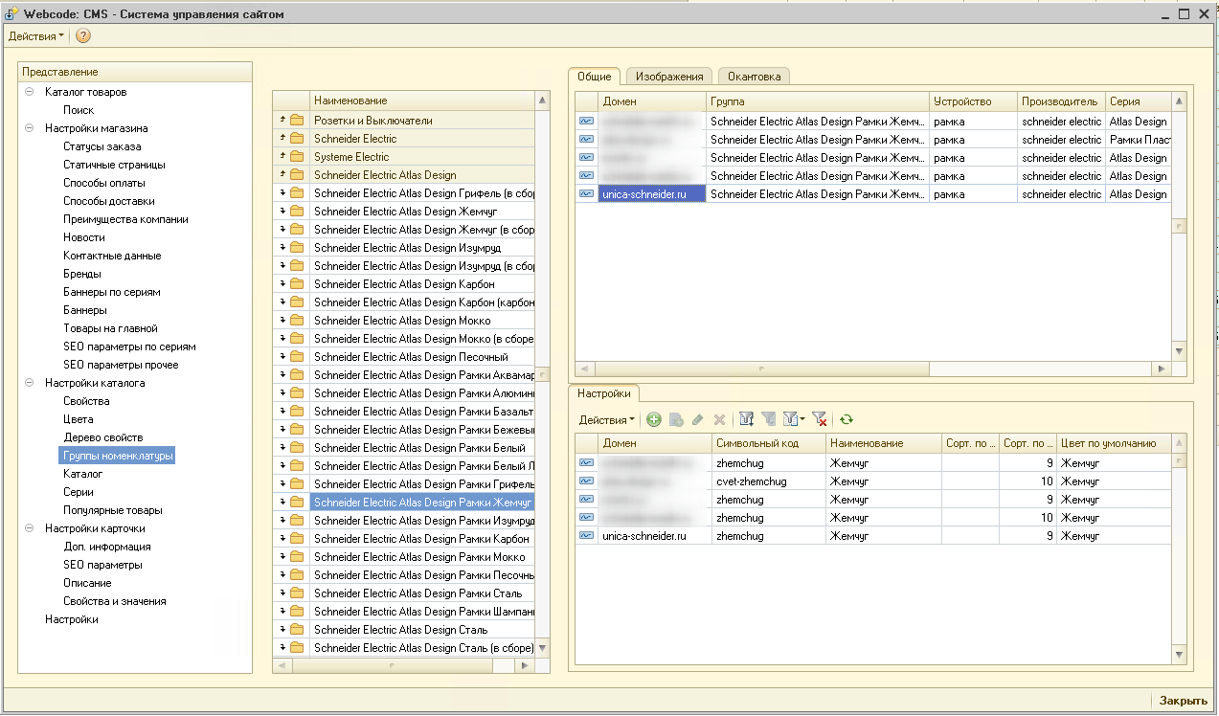The height and width of the screenshot is (716, 1219).
Task: Collapse the Настройки каталога tree section
Action: tap(30, 383)
